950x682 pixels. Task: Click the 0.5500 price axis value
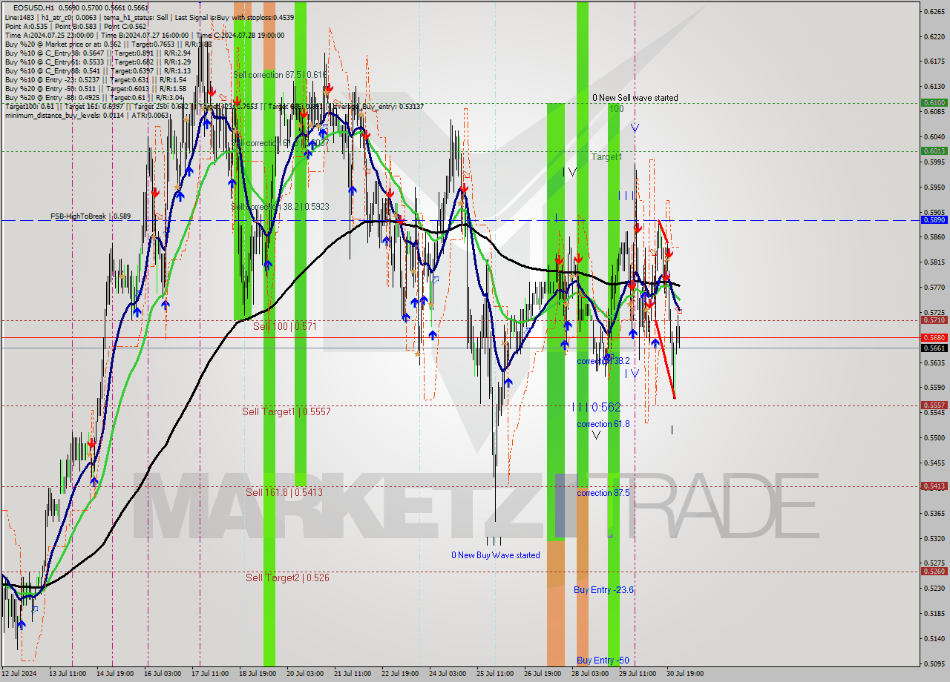pyautogui.click(x=934, y=438)
